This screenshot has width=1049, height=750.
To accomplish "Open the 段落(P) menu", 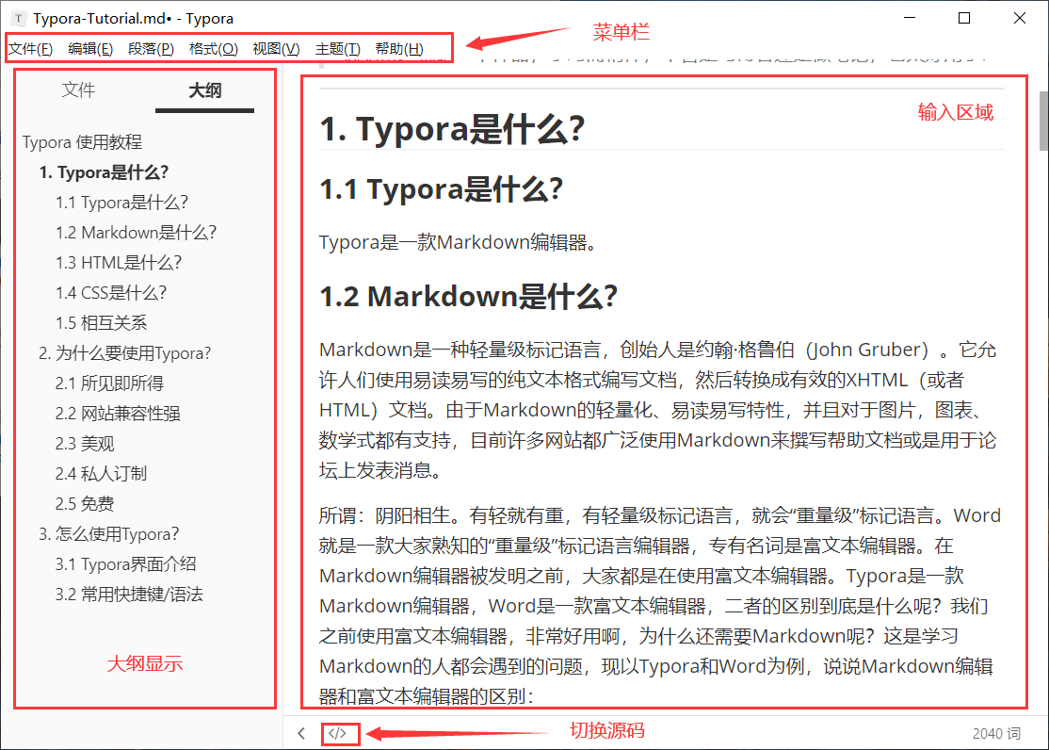I will coord(152,49).
